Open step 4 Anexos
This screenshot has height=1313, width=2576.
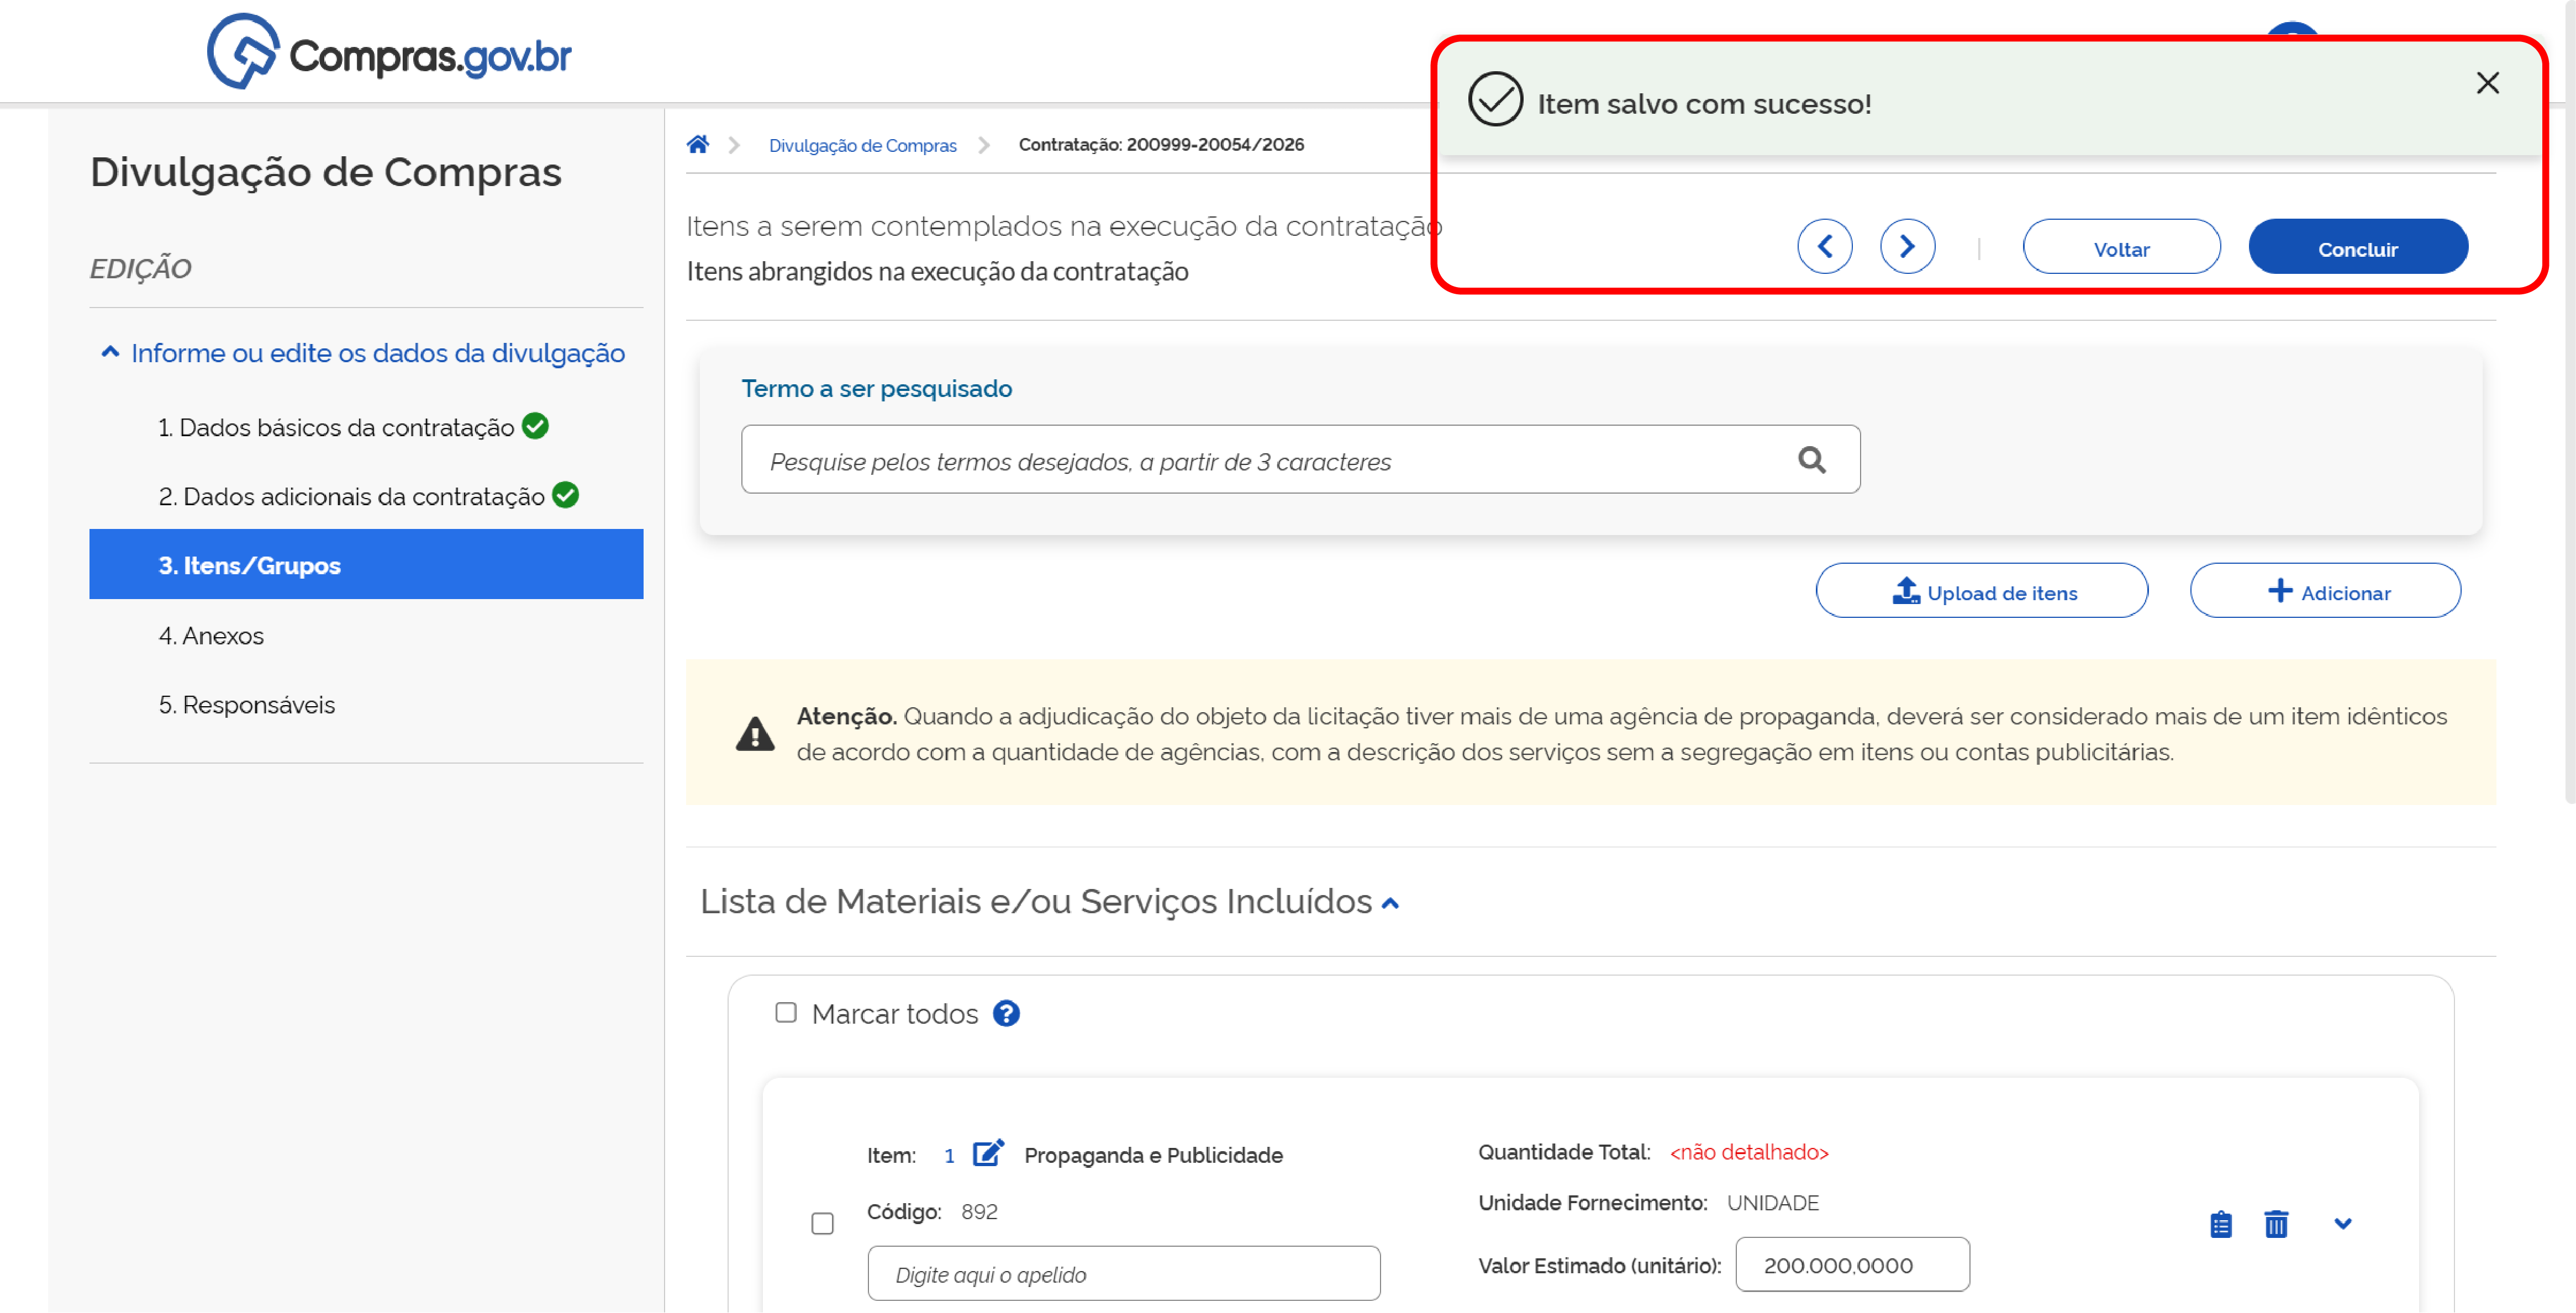(211, 636)
